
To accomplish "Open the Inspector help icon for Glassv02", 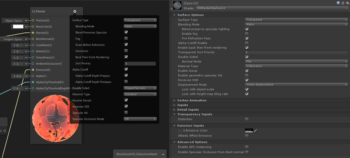I will pyautogui.click(x=338, y=3).
